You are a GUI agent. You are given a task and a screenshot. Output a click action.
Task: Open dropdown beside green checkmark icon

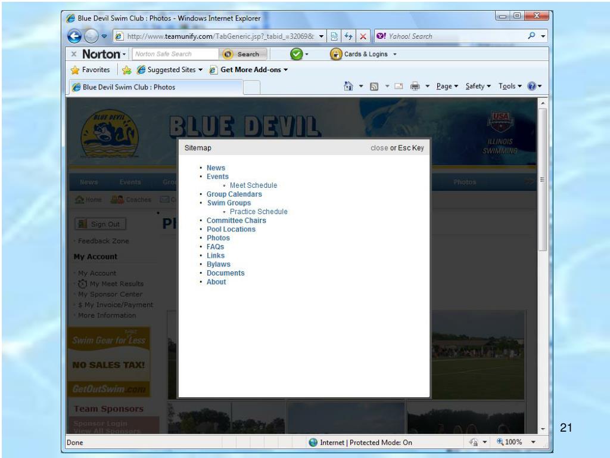pyautogui.click(x=307, y=54)
